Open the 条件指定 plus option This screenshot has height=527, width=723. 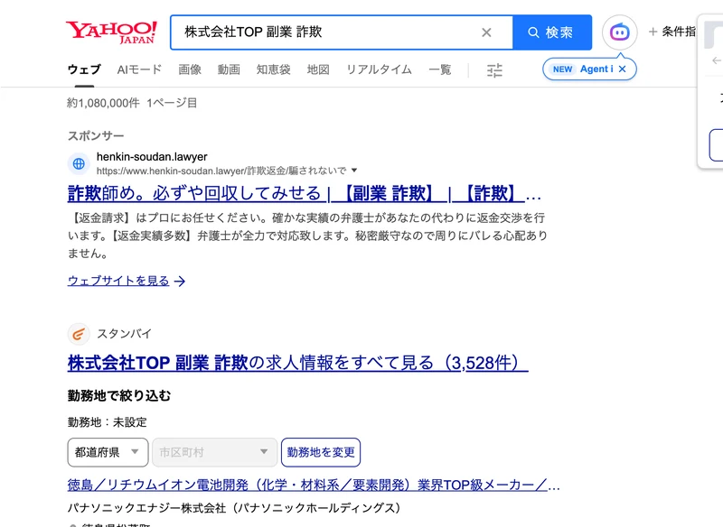point(672,32)
